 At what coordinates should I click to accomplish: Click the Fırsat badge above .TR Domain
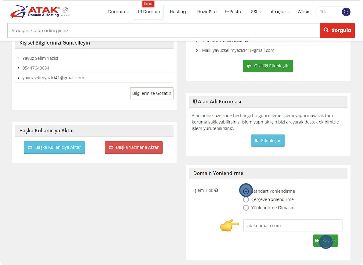coord(148,4)
